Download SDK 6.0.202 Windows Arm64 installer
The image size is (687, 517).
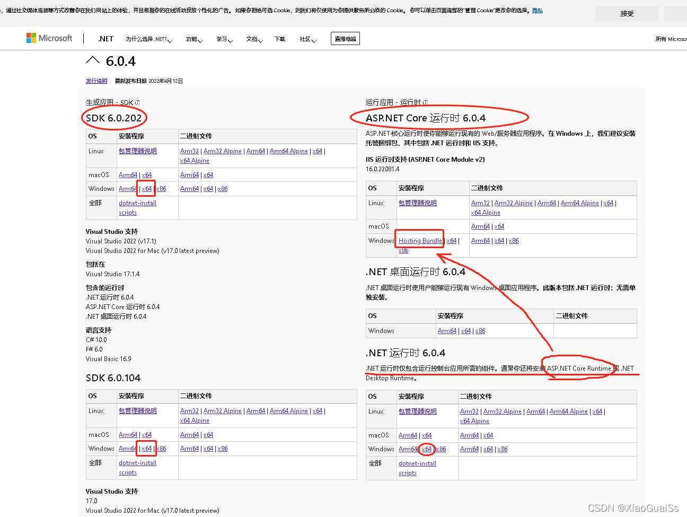128,189
